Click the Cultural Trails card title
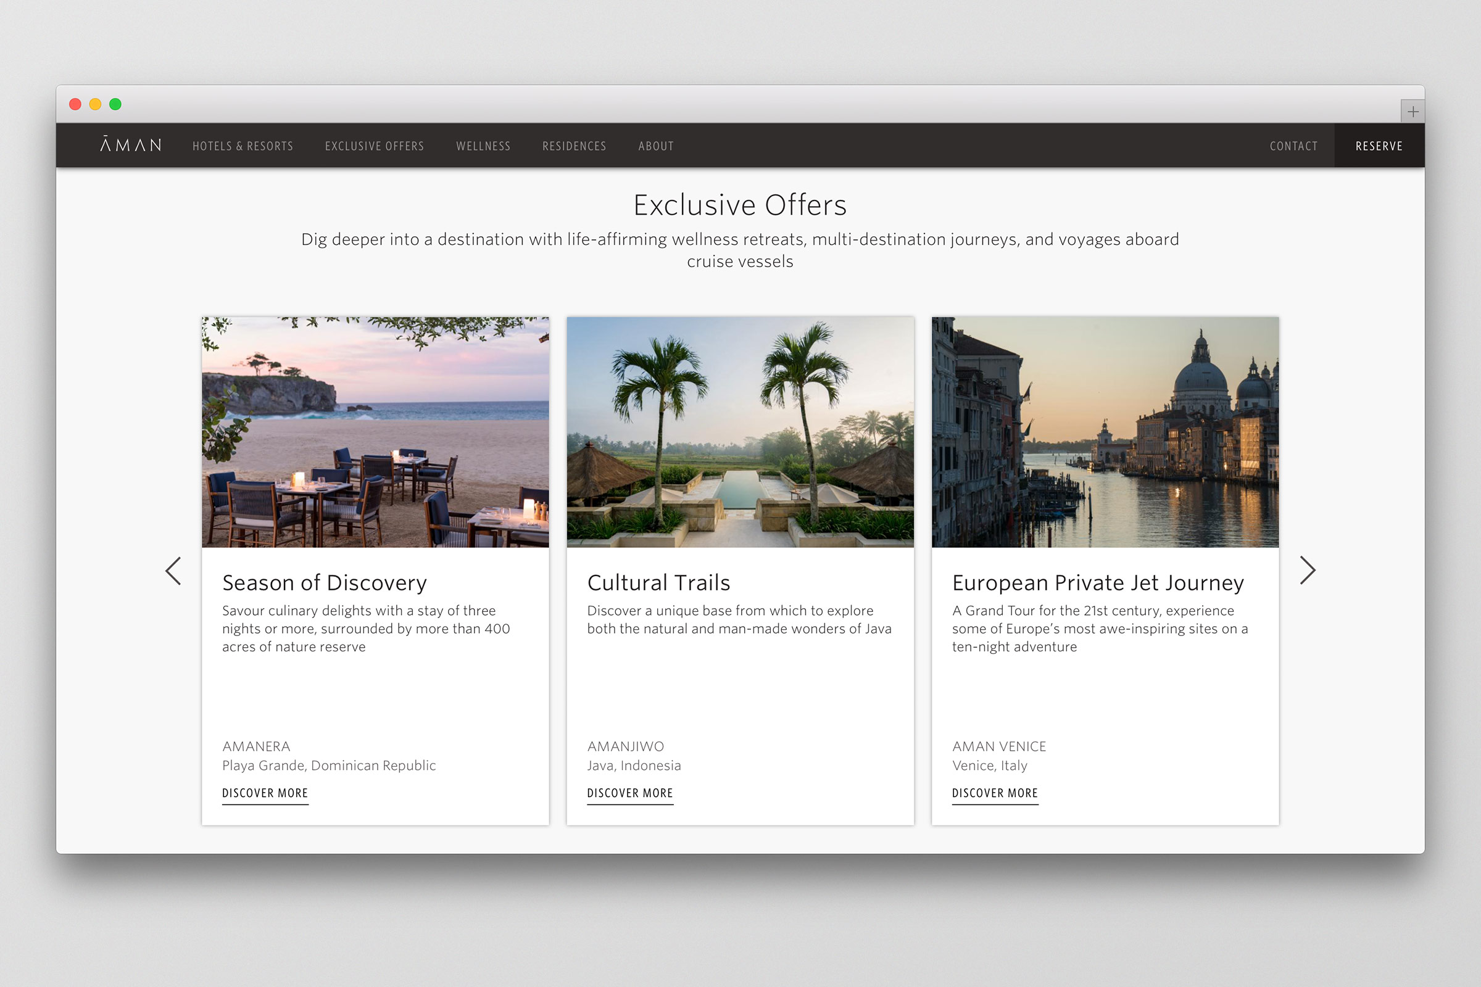This screenshot has height=987, width=1481. [x=658, y=583]
